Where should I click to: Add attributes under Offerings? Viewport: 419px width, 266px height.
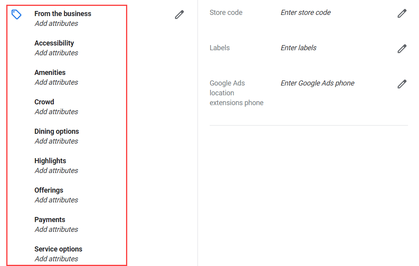(x=57, y=200)
